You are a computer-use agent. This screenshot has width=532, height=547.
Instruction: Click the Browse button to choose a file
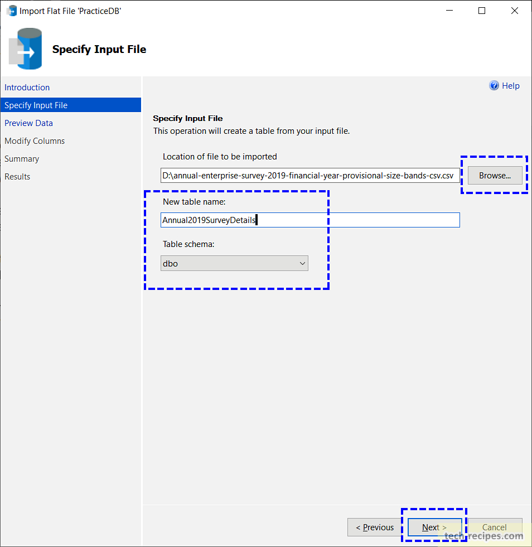coord(495,175)
